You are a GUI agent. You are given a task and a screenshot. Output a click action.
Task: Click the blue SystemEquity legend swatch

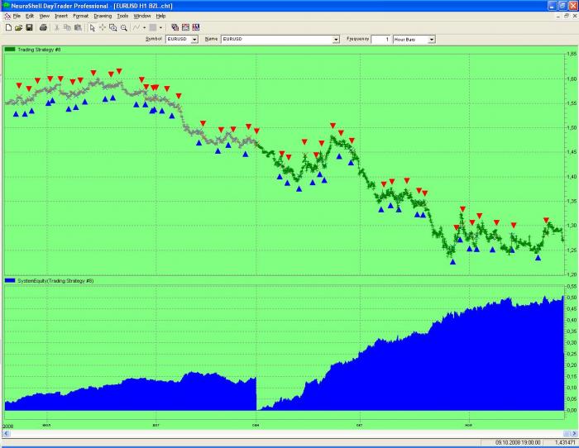point(10,281)
